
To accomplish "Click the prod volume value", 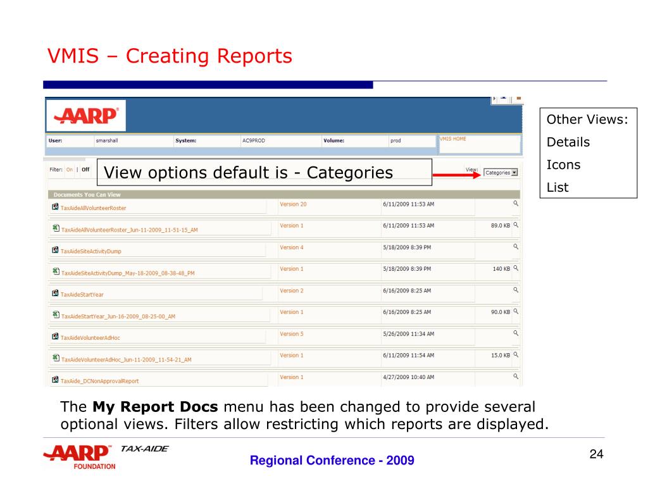I will 396,140.
